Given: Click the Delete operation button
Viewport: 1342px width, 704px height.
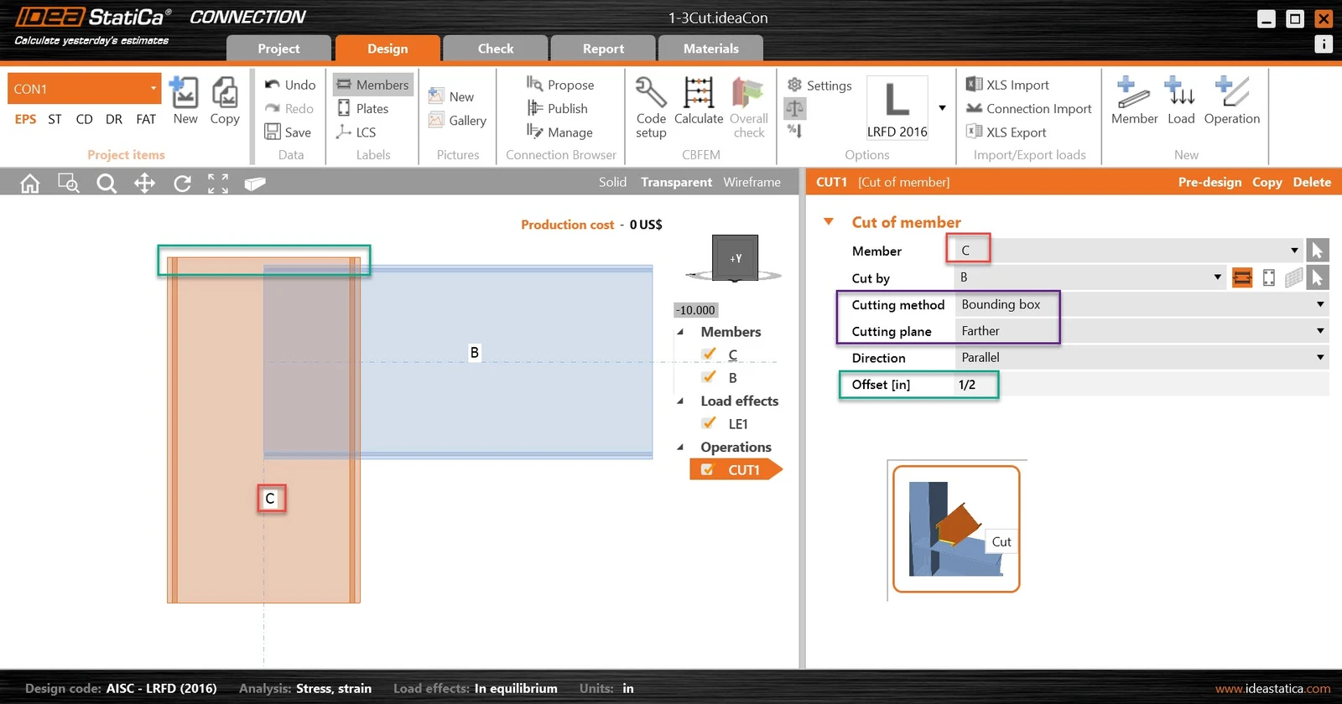Looking at the screenshot, I should click(1312, 182).
